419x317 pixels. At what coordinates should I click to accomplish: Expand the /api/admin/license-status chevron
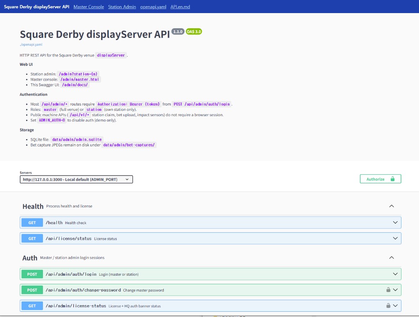coord(395,306)
